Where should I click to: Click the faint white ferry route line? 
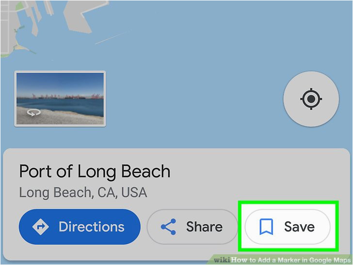tap(112, 37)
